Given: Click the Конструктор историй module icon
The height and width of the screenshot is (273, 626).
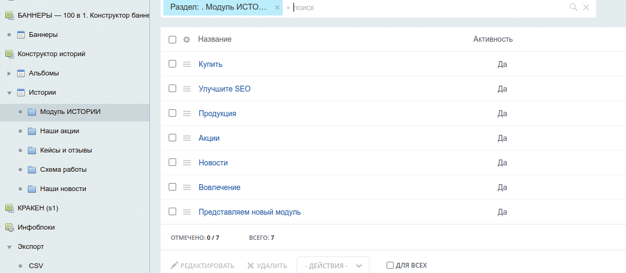Looking at the screenshot, I should tap(10, 54).
